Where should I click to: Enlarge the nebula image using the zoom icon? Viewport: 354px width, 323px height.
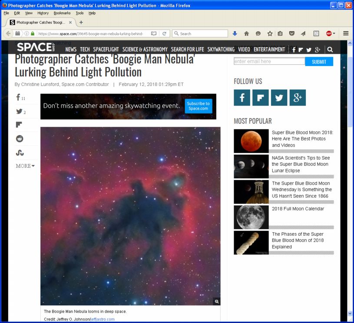point(217,301)
